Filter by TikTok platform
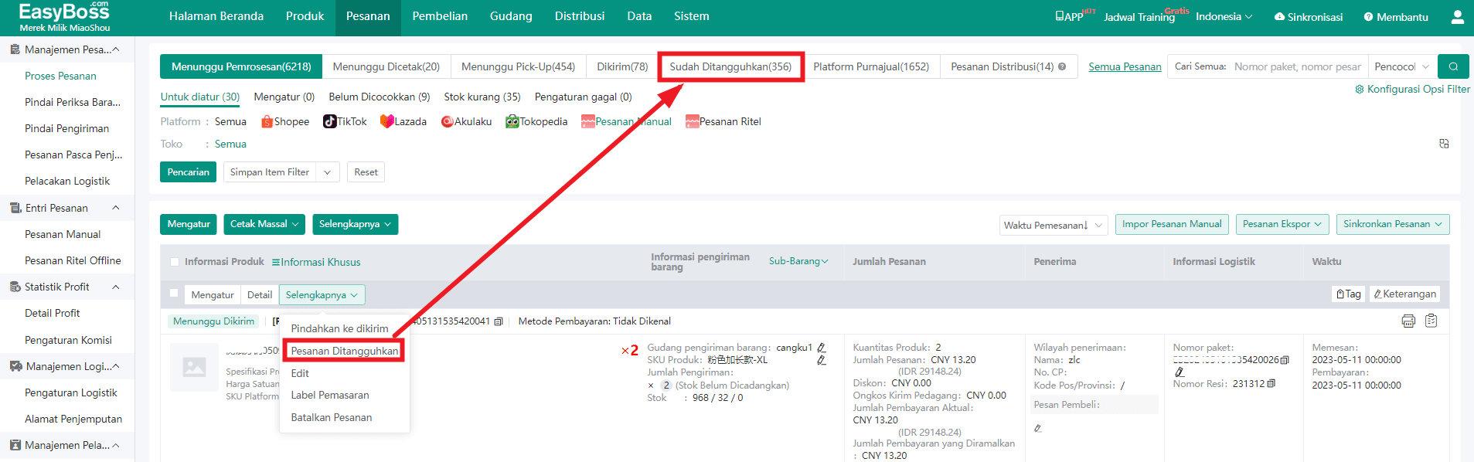This screenshot has width=1474, height=462. pyautogui.click(x=345, y=122)
